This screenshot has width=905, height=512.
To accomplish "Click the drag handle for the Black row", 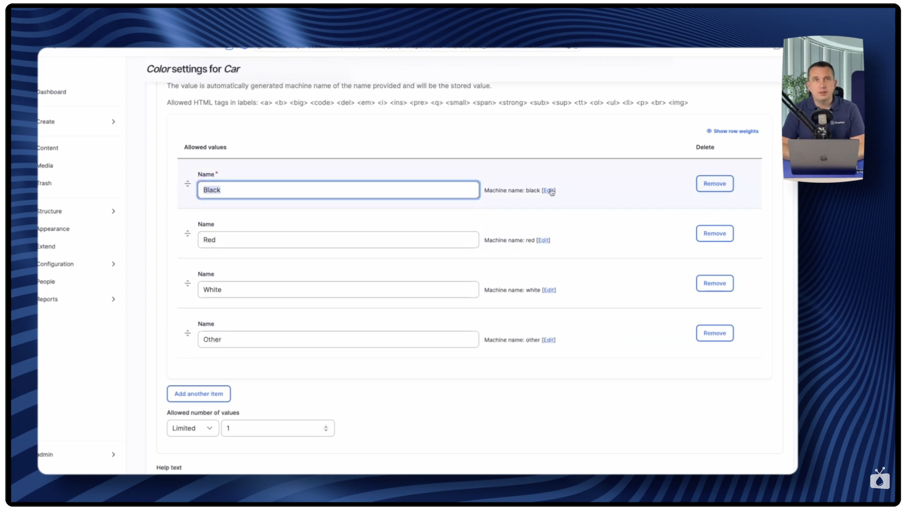I will 188,184.
